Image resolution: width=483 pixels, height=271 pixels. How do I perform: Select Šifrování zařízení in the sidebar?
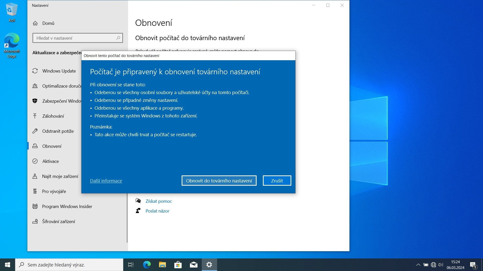[59, 222]
